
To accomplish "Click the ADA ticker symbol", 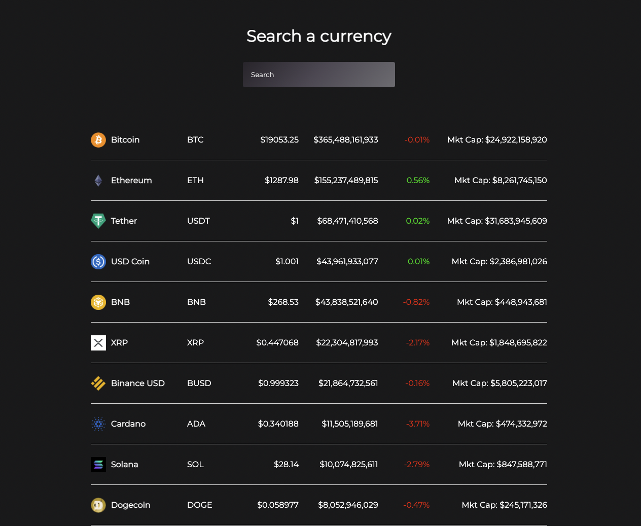I will [x=196, y=424].
